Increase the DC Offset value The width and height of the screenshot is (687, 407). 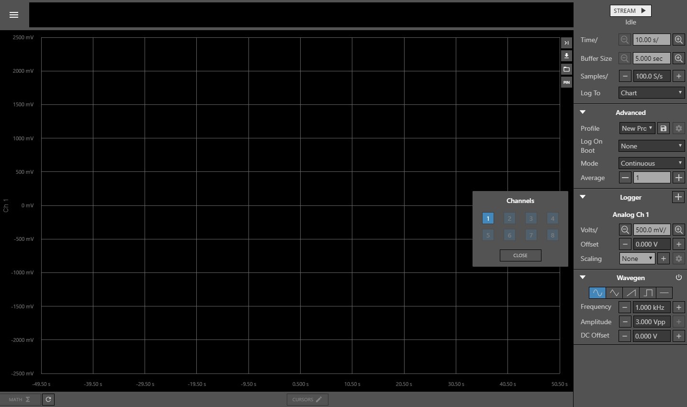coord(678,336)
